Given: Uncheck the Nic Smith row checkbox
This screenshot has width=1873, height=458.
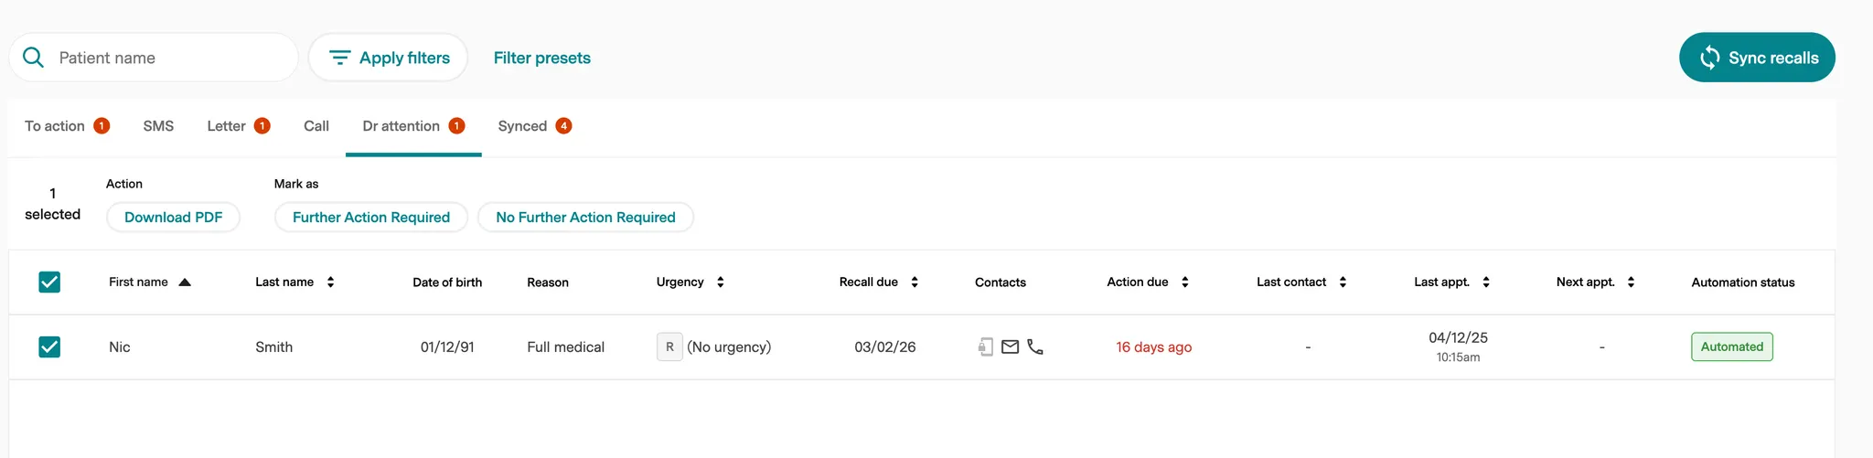Looking at the screenshot, I should 49,347.
